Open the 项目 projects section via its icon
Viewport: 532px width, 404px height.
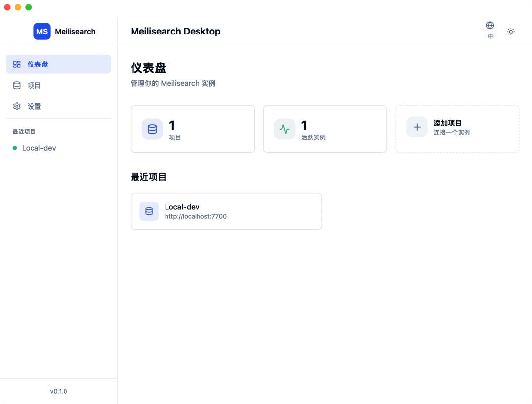point(16,85)
